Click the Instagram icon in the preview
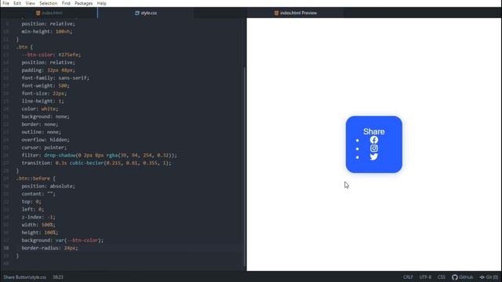 373,148
